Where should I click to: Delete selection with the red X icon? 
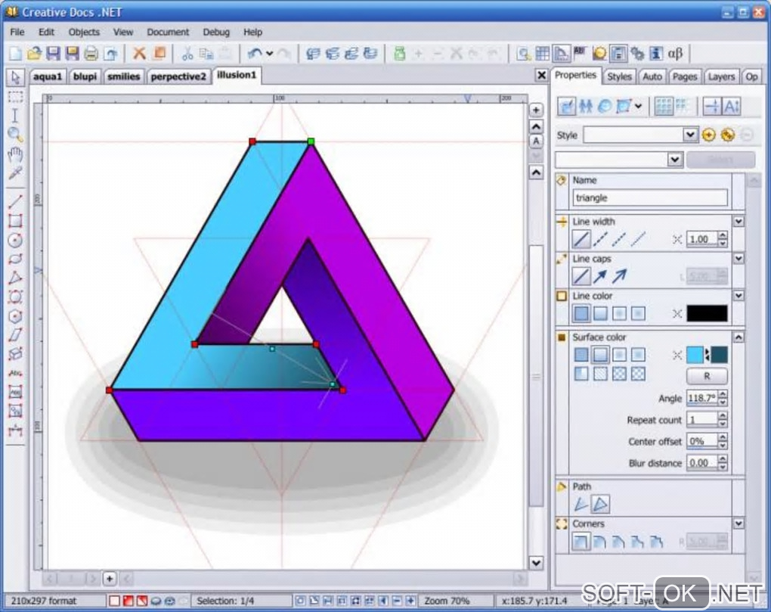139,53
